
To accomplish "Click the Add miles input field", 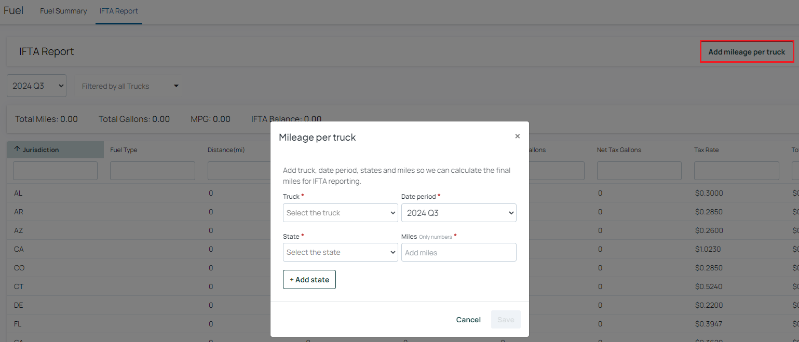I will (x=459, y=252).
